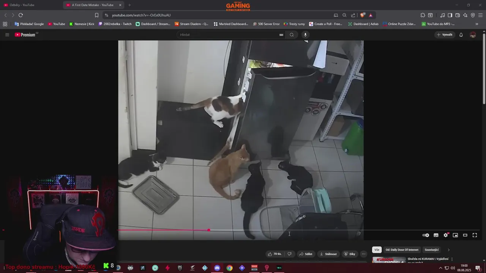Viewport: 486px width, 273px height.
Task: Go back to the previous page
Action: point(5,15)
